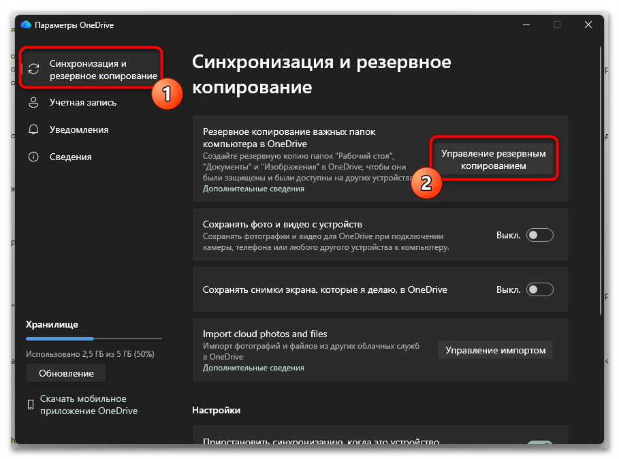Close the OneDrive settings window

(588, 25)
